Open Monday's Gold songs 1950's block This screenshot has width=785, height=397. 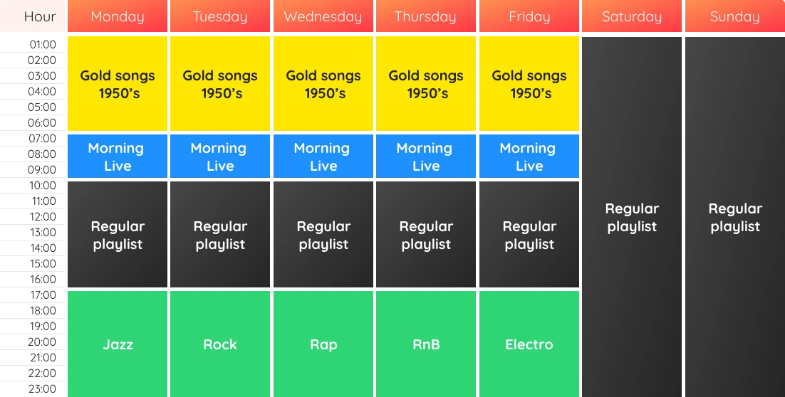click(118, 84)
